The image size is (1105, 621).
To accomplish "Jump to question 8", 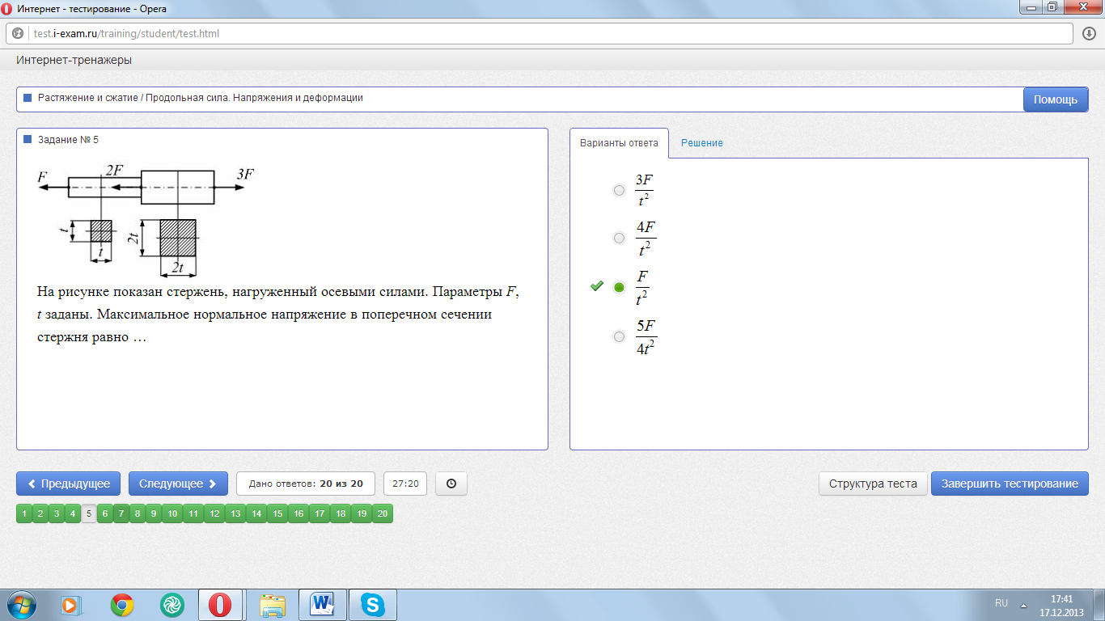I will (x=138, y=513).
